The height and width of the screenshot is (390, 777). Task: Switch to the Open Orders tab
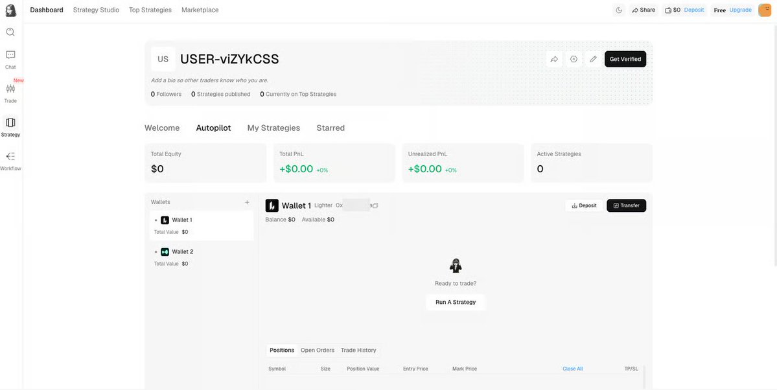point(318,350)
